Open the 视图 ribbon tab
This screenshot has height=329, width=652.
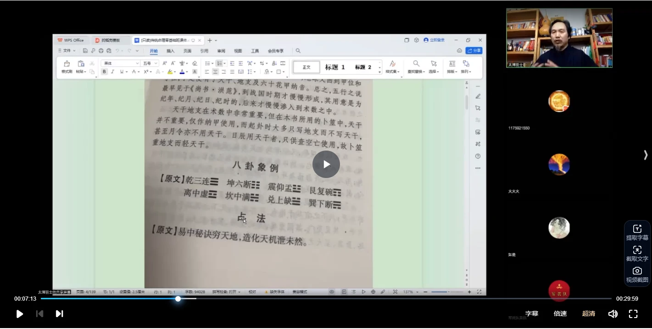(238, 51)
